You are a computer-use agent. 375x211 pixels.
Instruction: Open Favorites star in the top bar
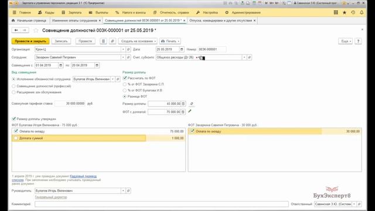point(345,12)
